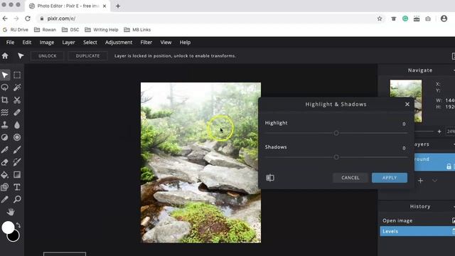Select the Blur droplet tool
The image size is (455, 256).
click(x=17, y=125)
